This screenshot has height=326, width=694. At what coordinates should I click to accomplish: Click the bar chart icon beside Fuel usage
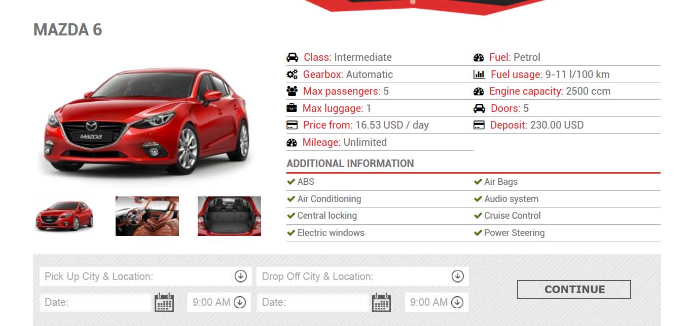479,74
